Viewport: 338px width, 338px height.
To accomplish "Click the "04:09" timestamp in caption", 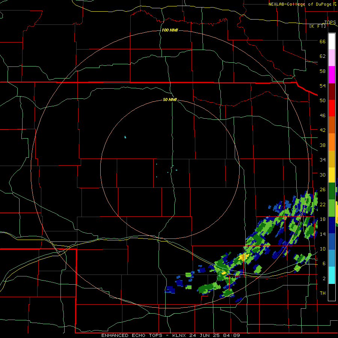I will coord(232,335).
